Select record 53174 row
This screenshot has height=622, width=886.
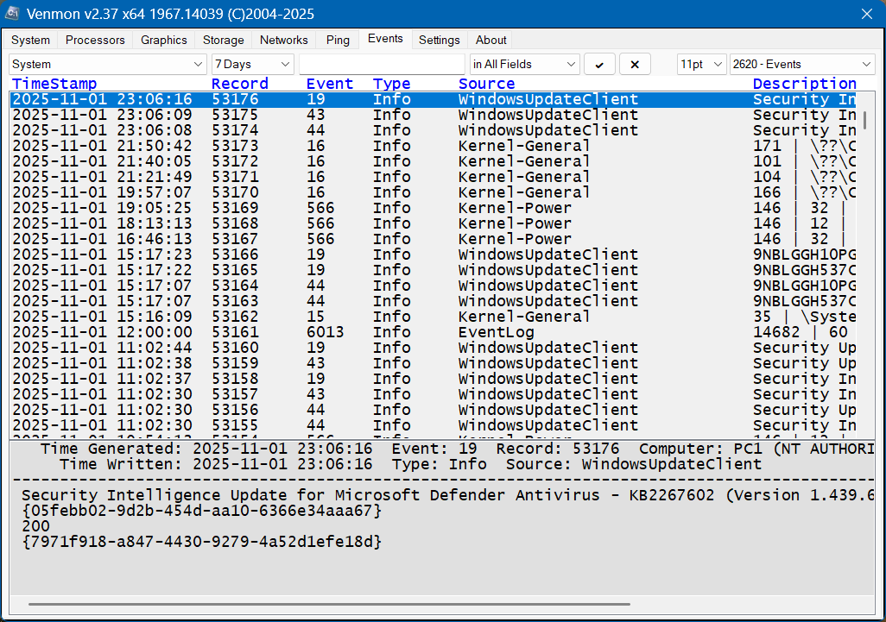click(x=434, y=130)
